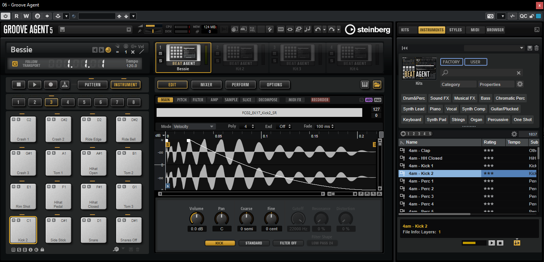The image size is (544, 262).
Task: Click the QC quick controls icon
Action: (523, 16)
